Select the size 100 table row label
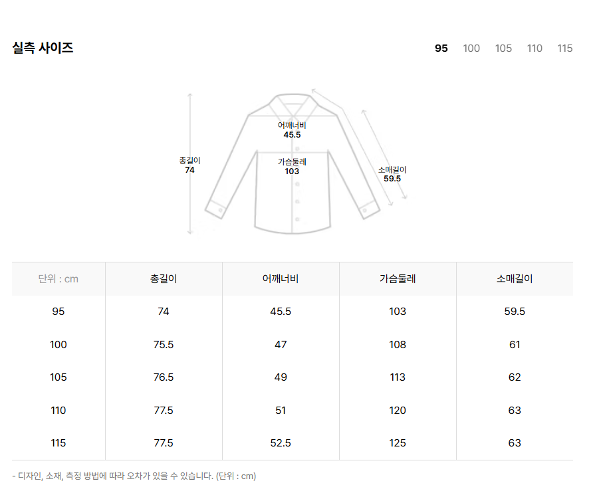 tap(59, 345)
